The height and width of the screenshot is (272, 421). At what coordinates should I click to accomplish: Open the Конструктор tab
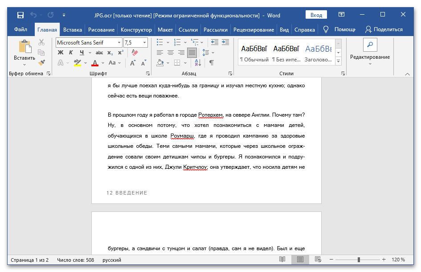[136, 30]
